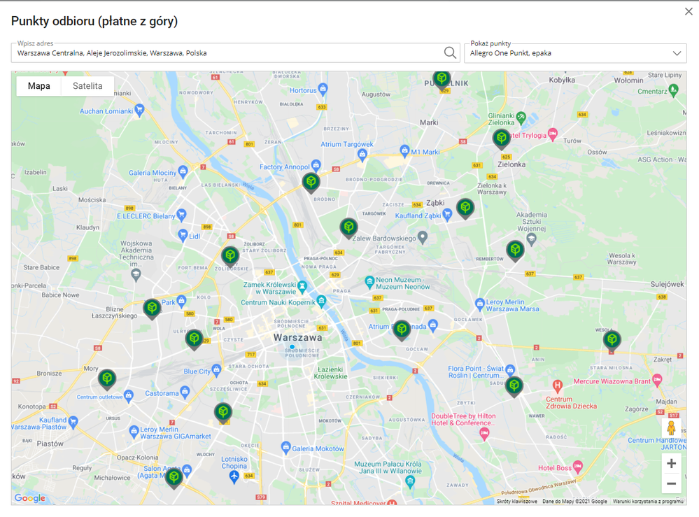The height and width of the screenshot is (517, 699).
Task: Select pickup point marker near Bródno
Action: pos(311,183)
